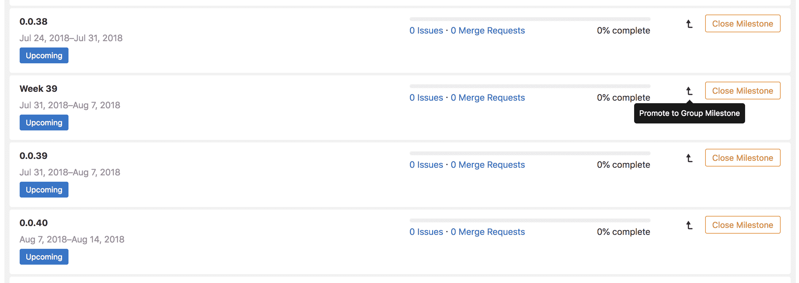
Task: View Merge Requests for milestone 0.0.38
Action: [x=488, y=30]
